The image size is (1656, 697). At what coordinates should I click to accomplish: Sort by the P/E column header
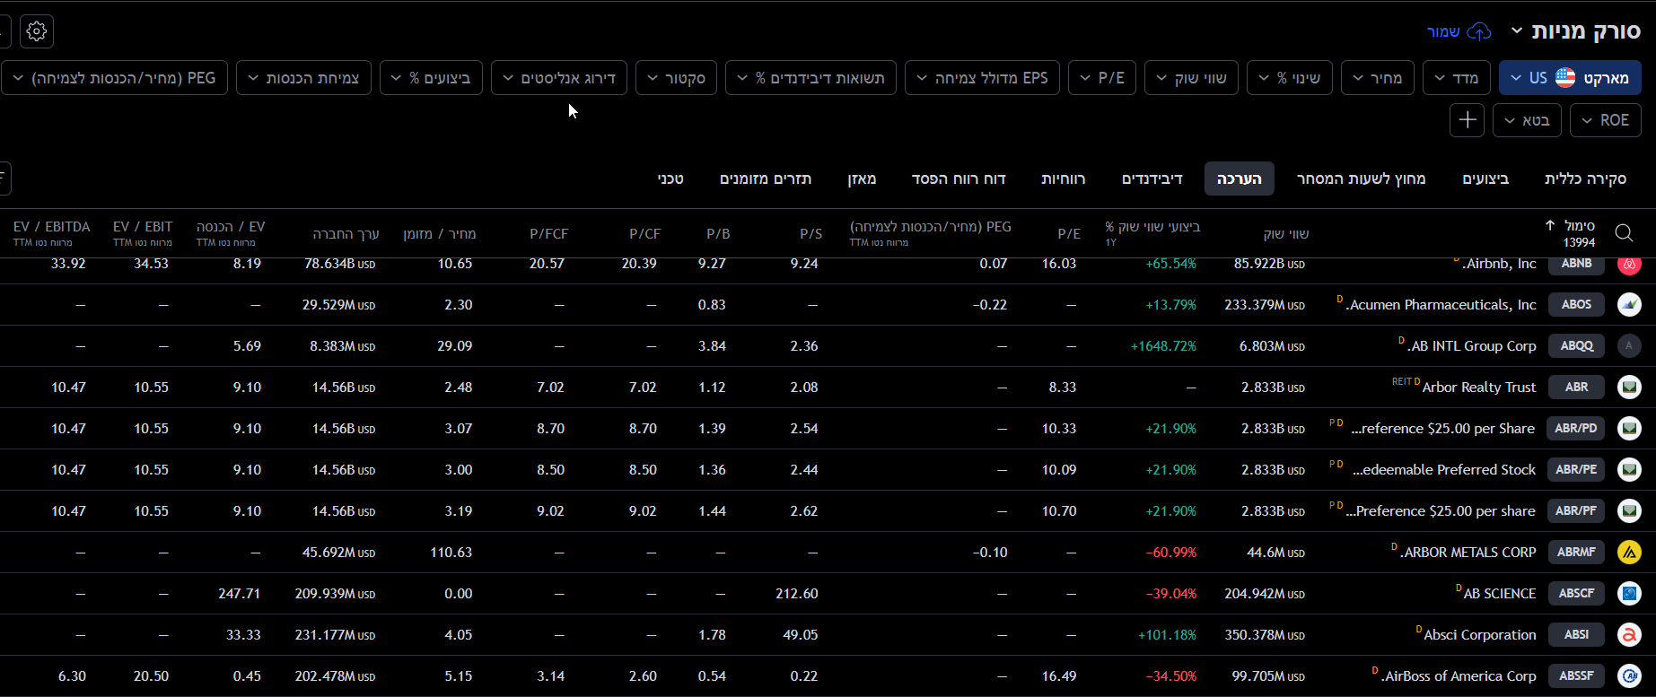click(x=1069, y=234)
